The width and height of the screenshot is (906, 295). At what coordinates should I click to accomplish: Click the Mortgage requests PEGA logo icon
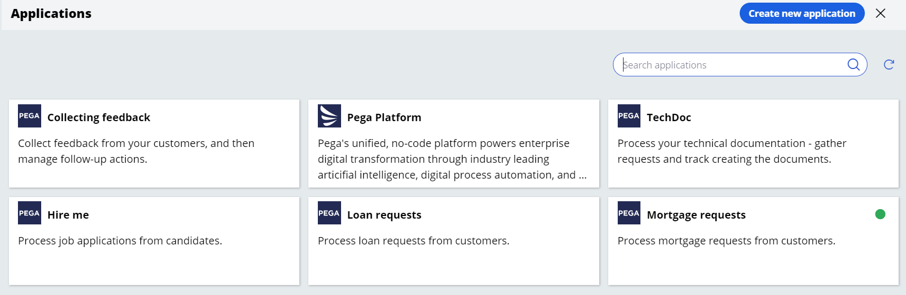(629, 213)
